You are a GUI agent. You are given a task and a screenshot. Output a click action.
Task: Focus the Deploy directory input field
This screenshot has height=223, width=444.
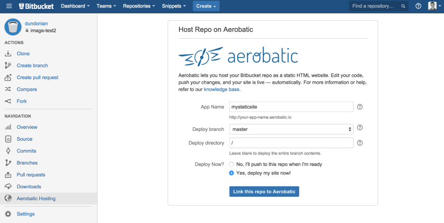click(292, 143)
